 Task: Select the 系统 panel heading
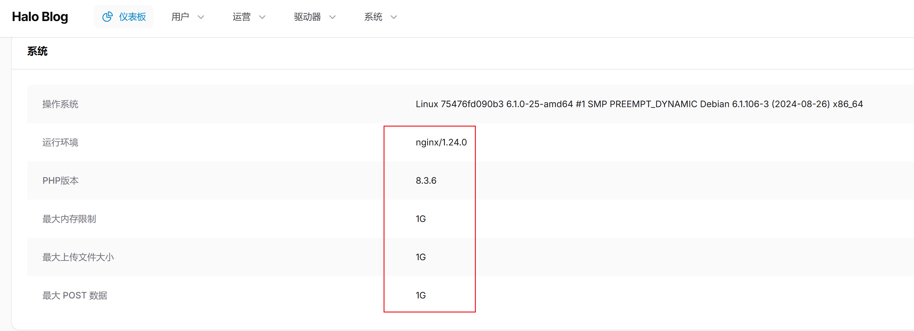tap(37, 51)
